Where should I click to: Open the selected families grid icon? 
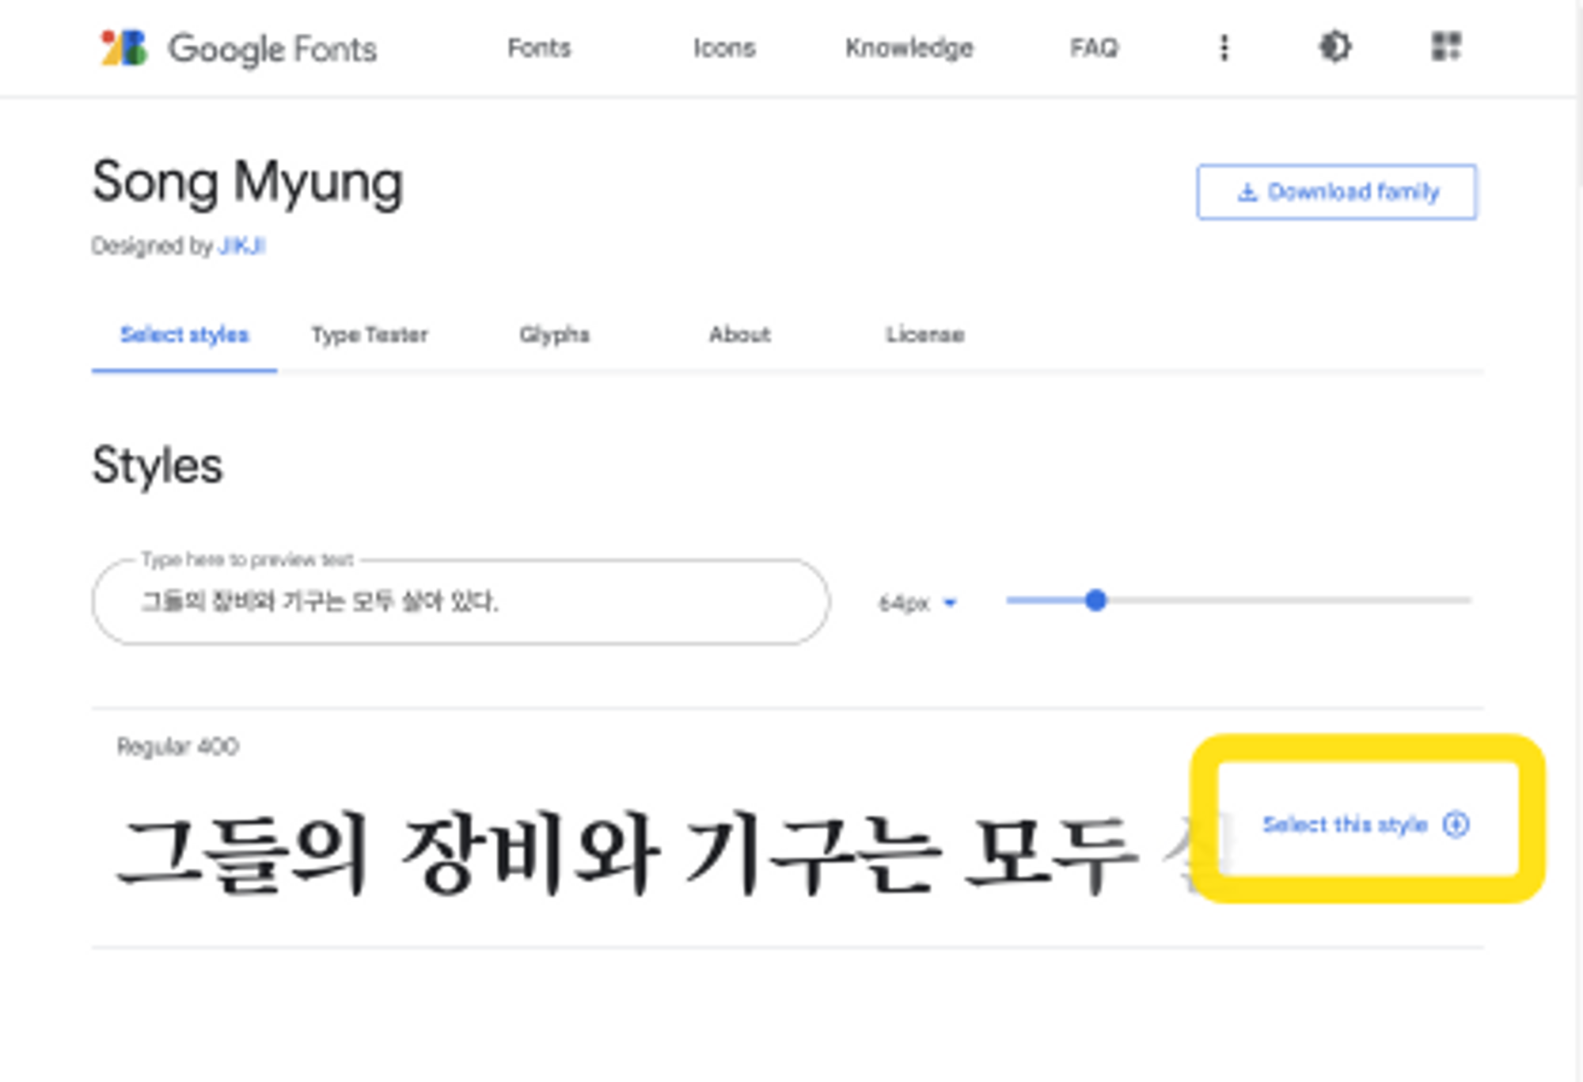[1446, 47]
